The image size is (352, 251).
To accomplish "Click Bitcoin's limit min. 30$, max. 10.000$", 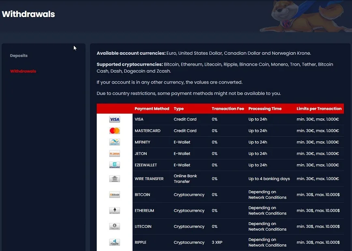I will [318, 195].
